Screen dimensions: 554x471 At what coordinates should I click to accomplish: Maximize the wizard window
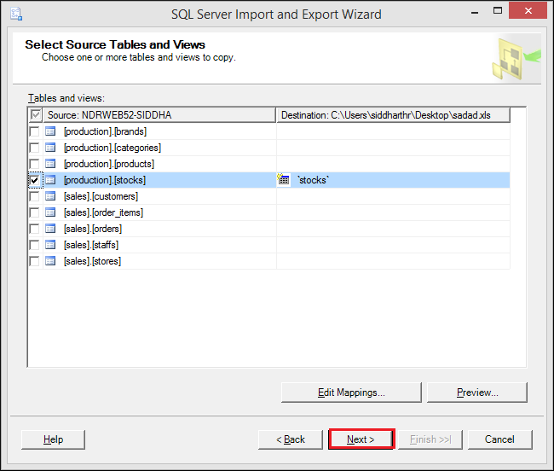click(498, 10)
